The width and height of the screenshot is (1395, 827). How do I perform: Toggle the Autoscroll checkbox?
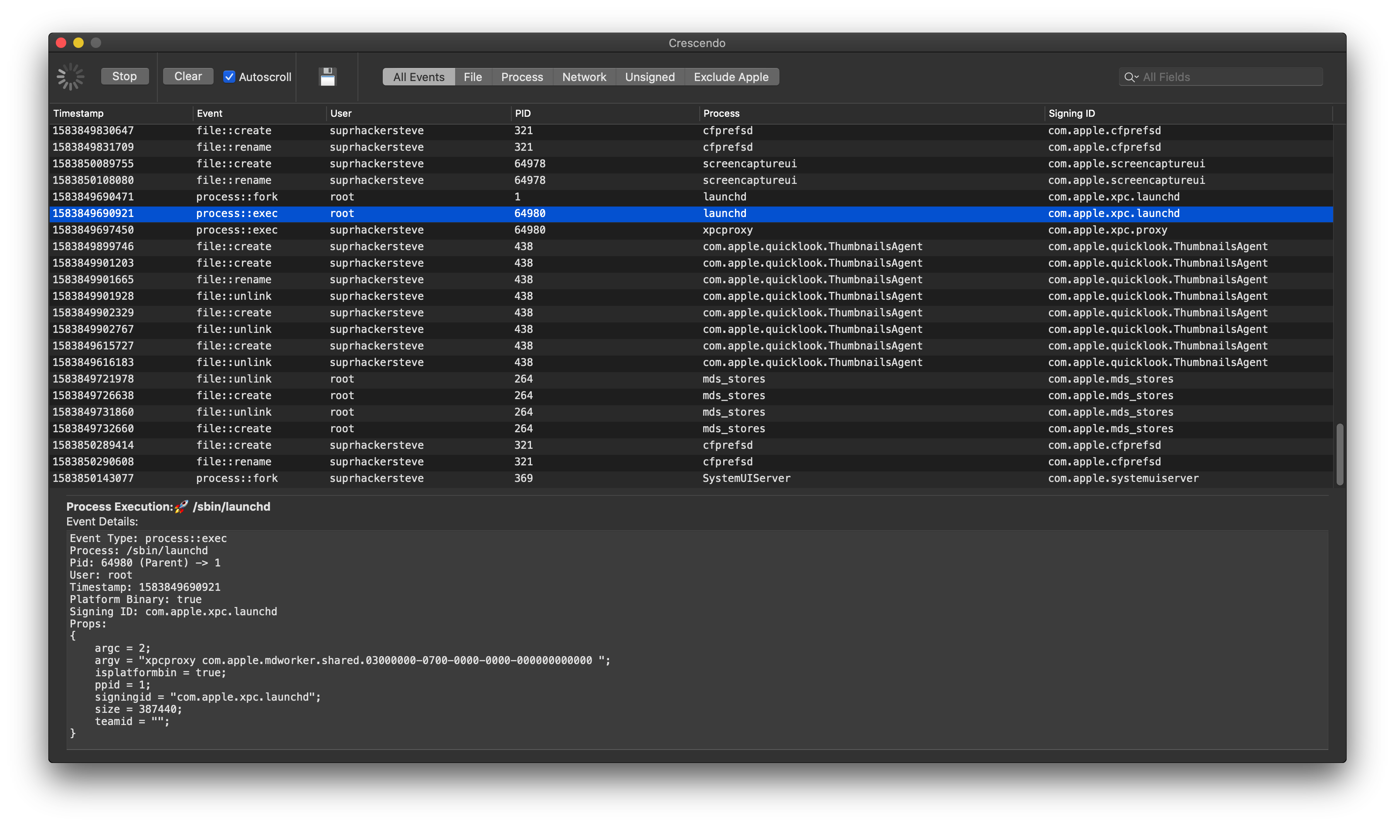pyautogui.click(x=229, y=77)
